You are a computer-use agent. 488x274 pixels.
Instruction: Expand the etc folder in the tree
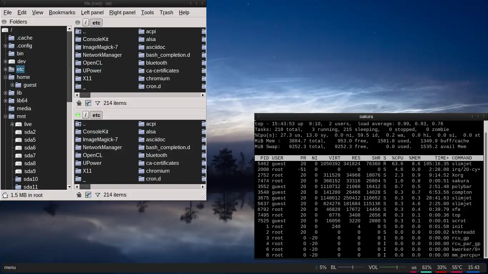coord(5,69)
